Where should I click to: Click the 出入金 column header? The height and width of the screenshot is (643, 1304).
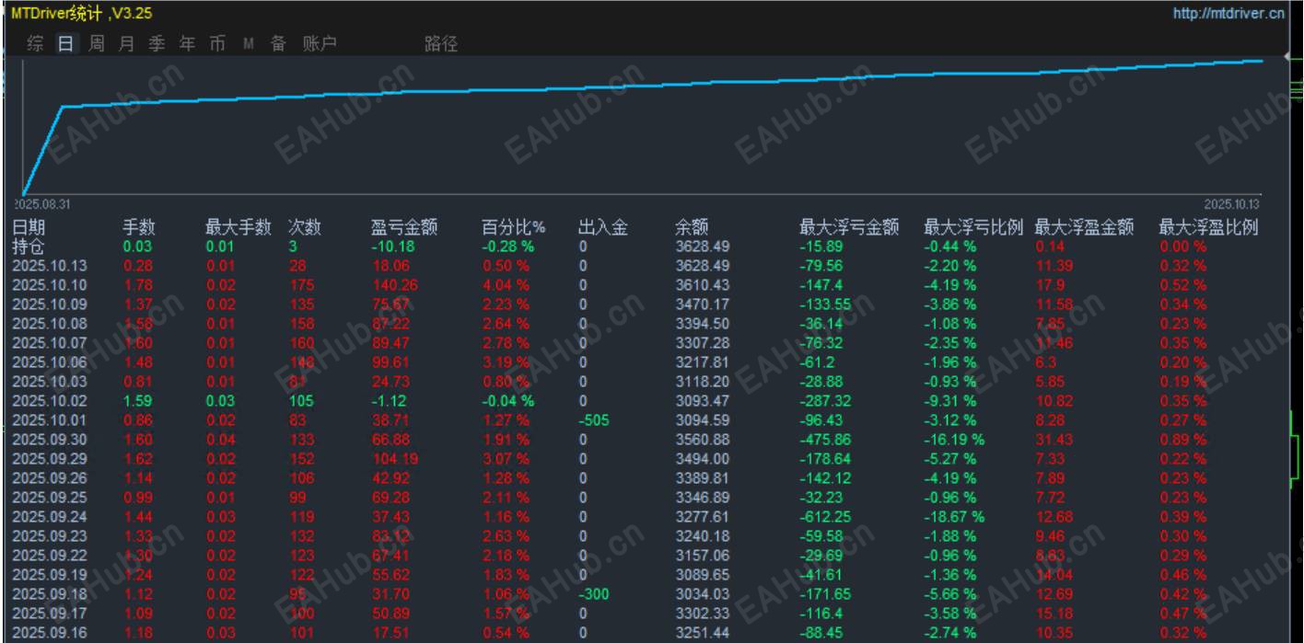coord(603,228)
